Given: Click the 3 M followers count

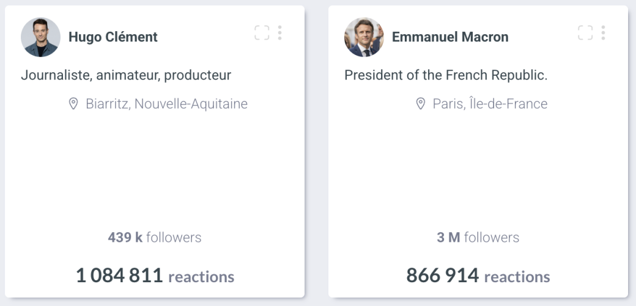Looking at the screenshot, I should [478, 237].
